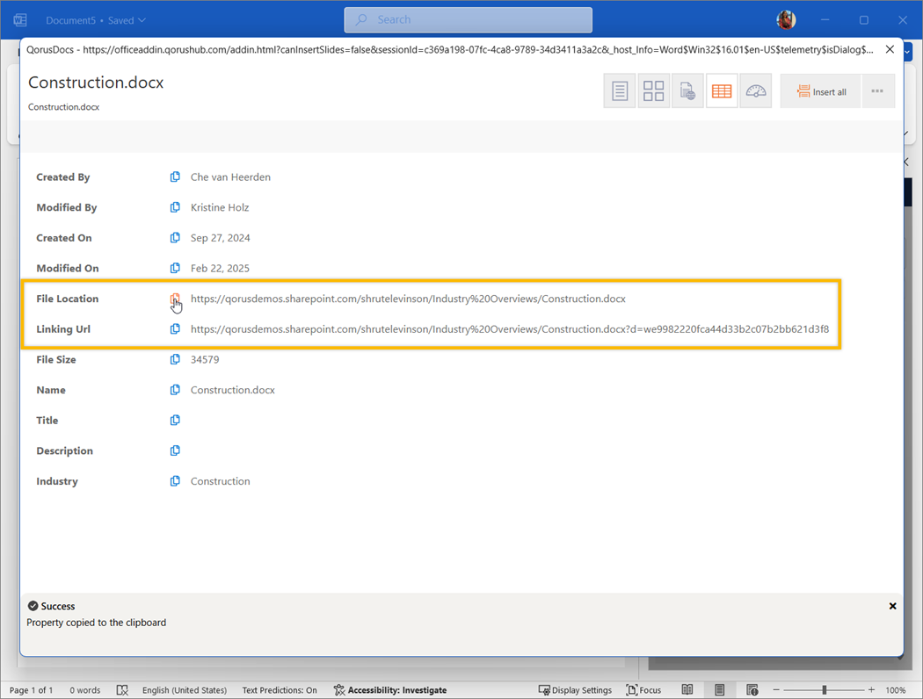Dismiss the Success notification
This screenshot has height=699, width=923.
892,606
